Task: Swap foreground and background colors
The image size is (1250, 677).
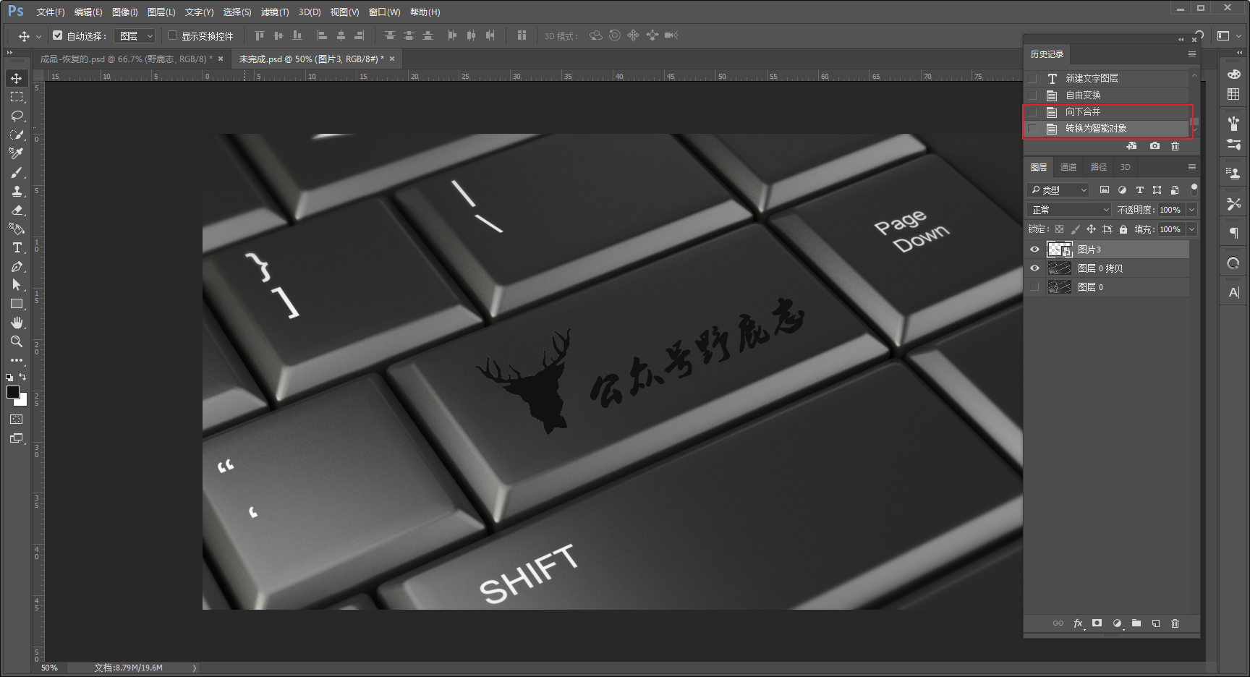Action: 22,377
